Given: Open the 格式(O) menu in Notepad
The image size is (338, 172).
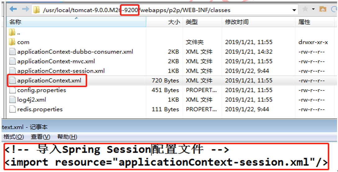Looking at the screenshot, I should point(13,137).
